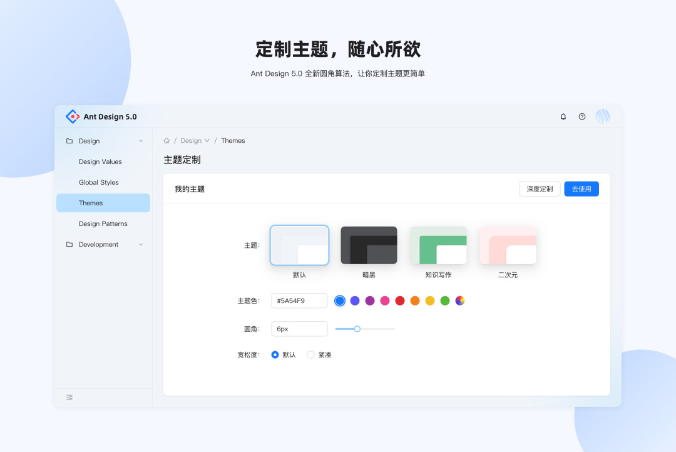Pick the blue color swatch
The height and width of the screenshot is (452, 676).
pyautogui.click(x=340, y=300)
